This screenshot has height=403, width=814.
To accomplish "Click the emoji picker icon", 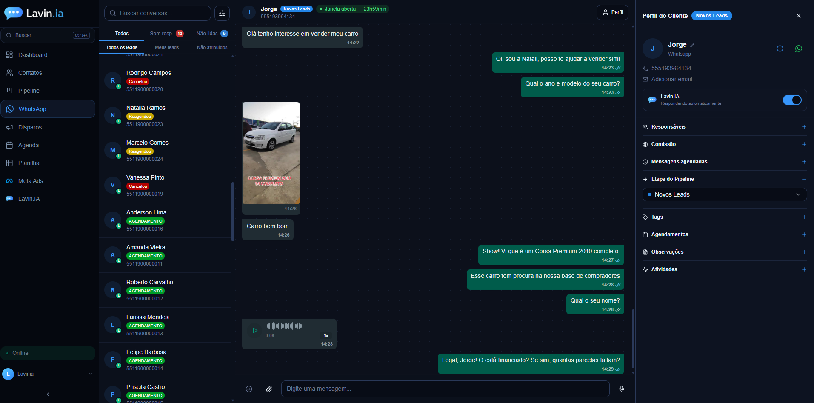I will 249,389.
